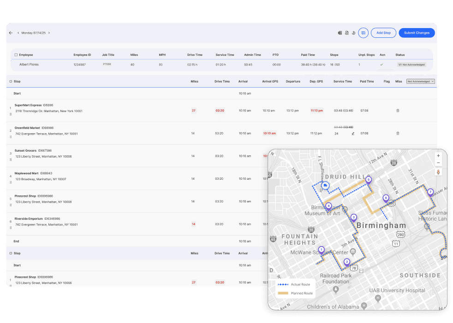Go to previous day chevron

pos(18,33)
